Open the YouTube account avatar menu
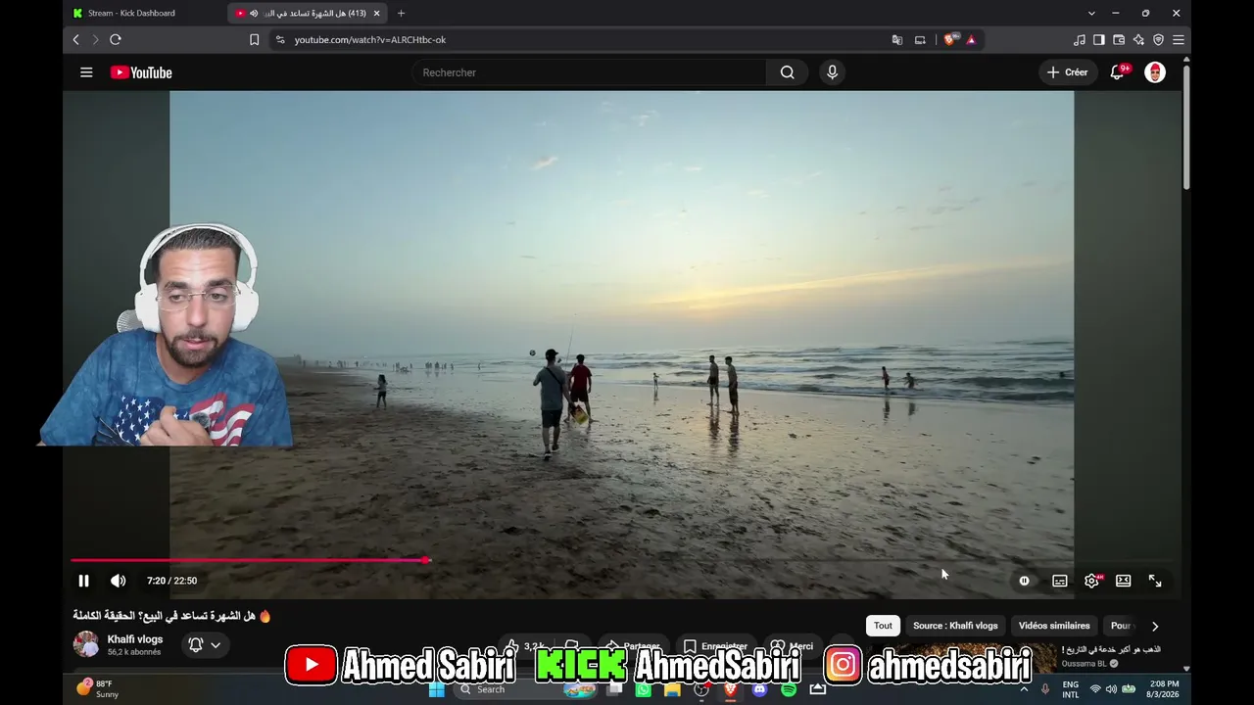The image size is (1254, 705). pos(1155,72)
